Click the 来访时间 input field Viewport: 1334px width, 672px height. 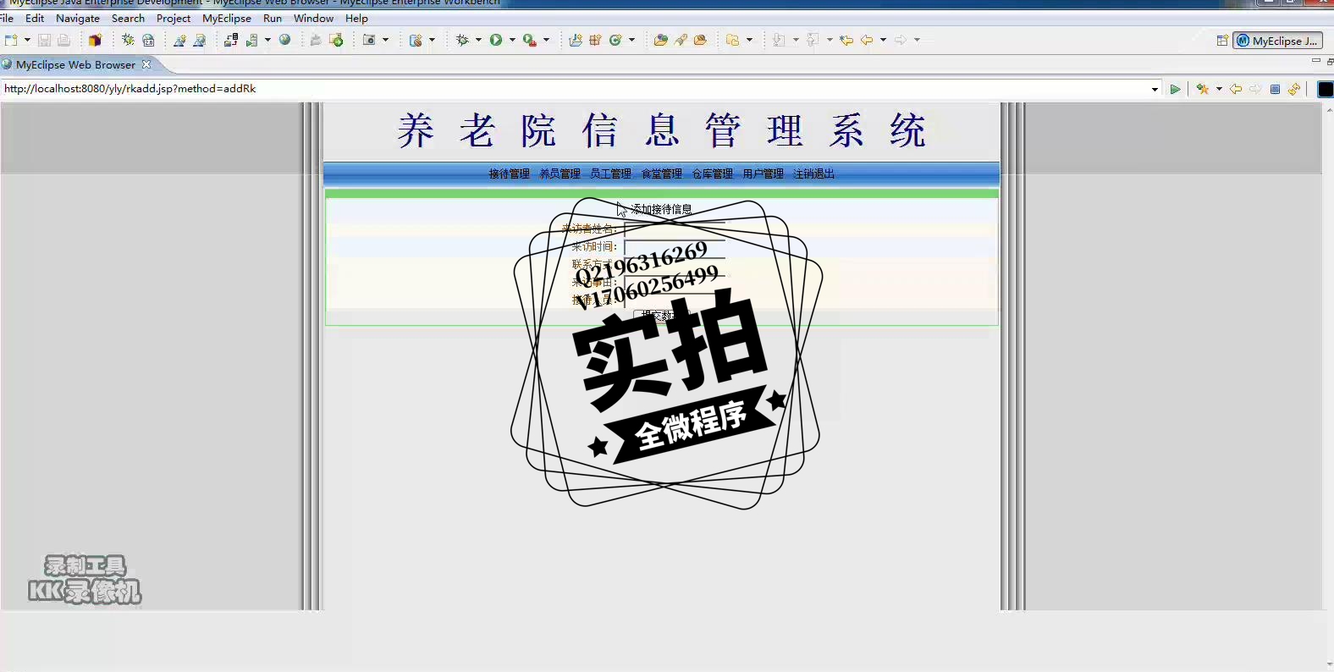(x=675, y=247)
